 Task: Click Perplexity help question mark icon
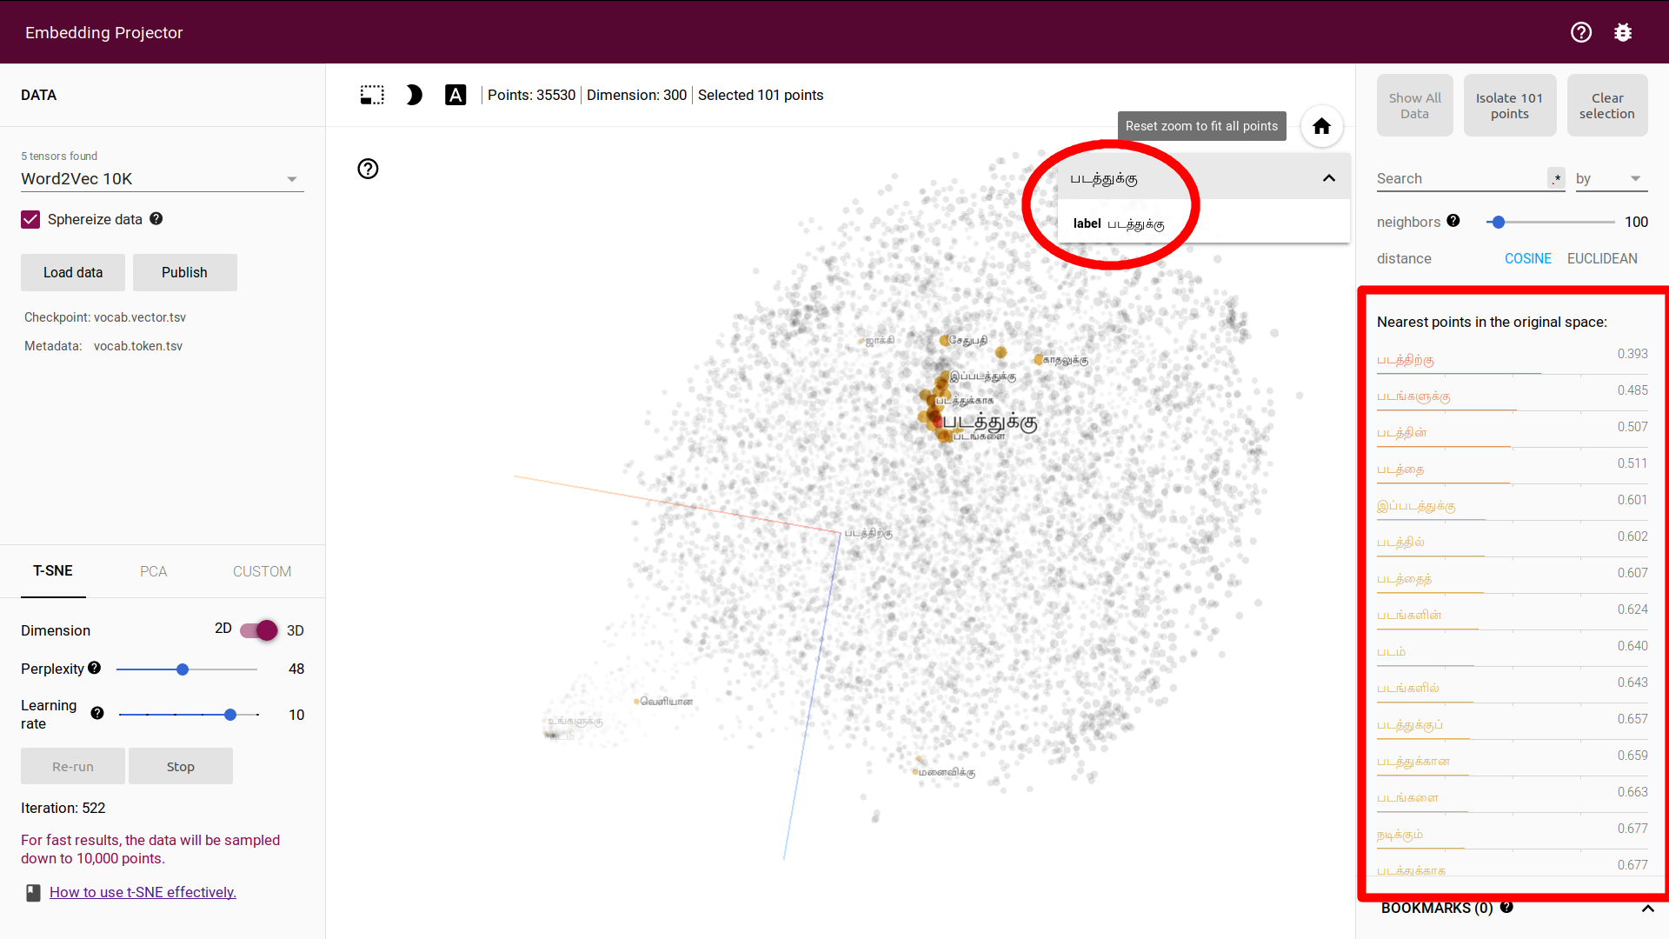95,668
